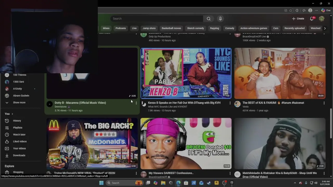Expand the You section chevron
The width and height of the screenshot is (333, 187).
[x=12, y=114]
